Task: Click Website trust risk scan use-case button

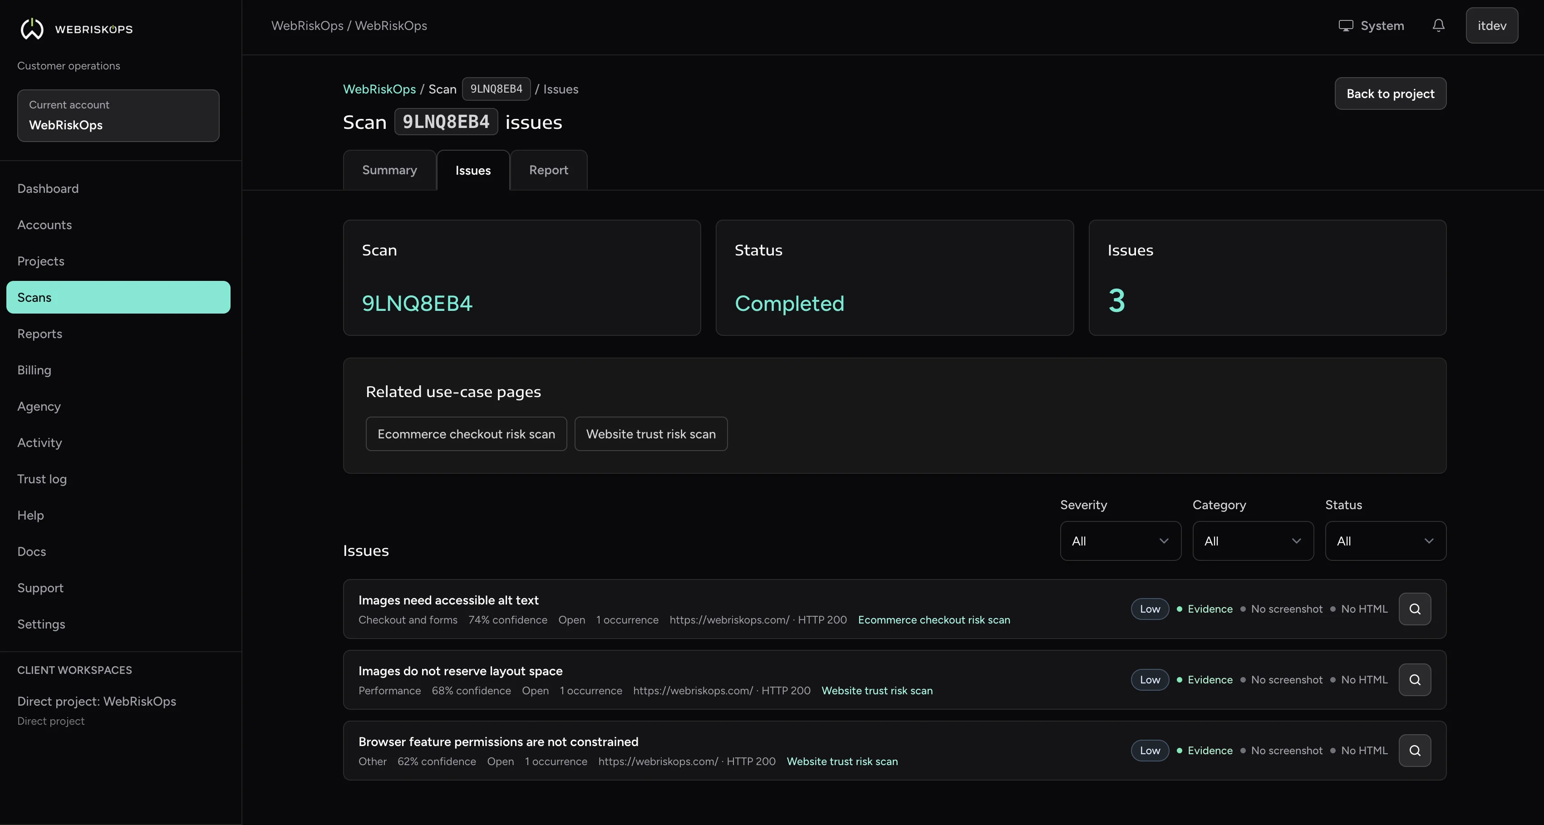Action: [x=650, y=434]
